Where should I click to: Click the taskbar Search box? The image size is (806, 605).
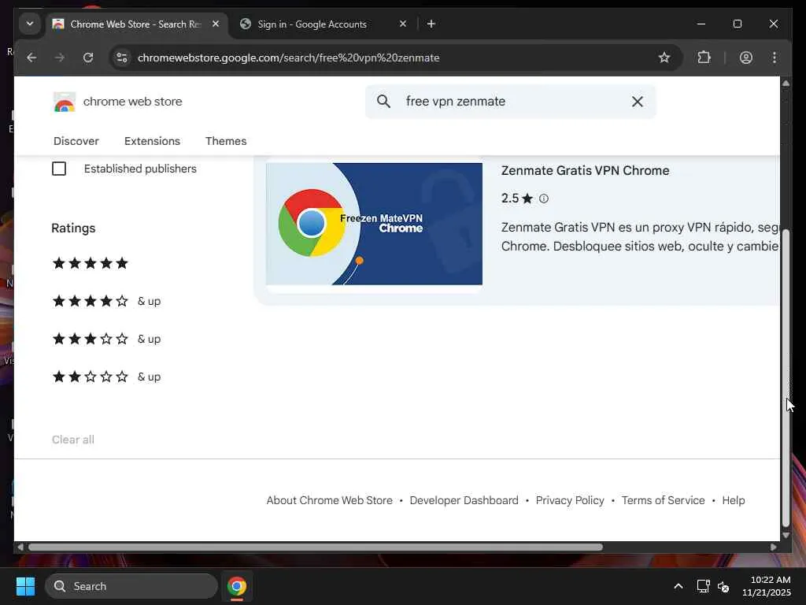pyautogui.click(x=131, y=586)
